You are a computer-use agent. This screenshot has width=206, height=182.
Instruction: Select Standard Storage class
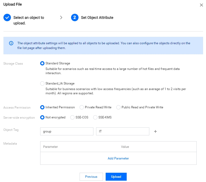tap(42, 63)
